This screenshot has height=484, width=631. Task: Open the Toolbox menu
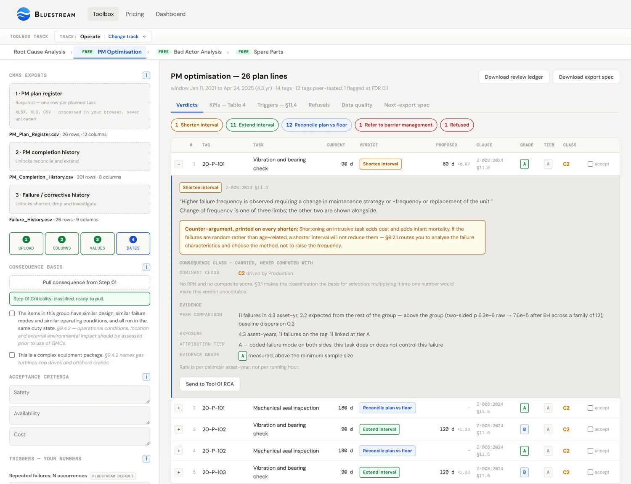pyautogui.click(x=103, y=14)
